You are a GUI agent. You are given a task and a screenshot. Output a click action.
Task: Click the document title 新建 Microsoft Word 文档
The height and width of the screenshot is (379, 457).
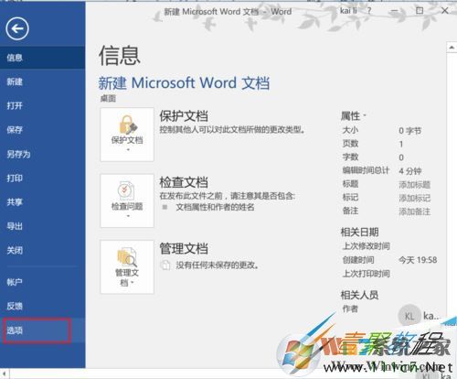coord(184,83)
